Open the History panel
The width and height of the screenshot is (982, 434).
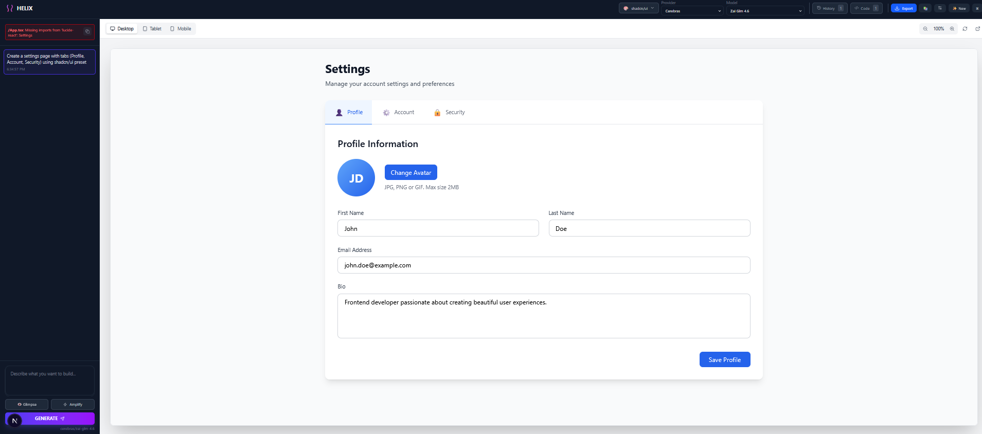830,8
